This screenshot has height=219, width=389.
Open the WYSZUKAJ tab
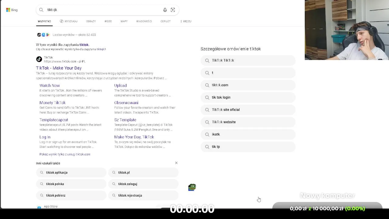69,21
